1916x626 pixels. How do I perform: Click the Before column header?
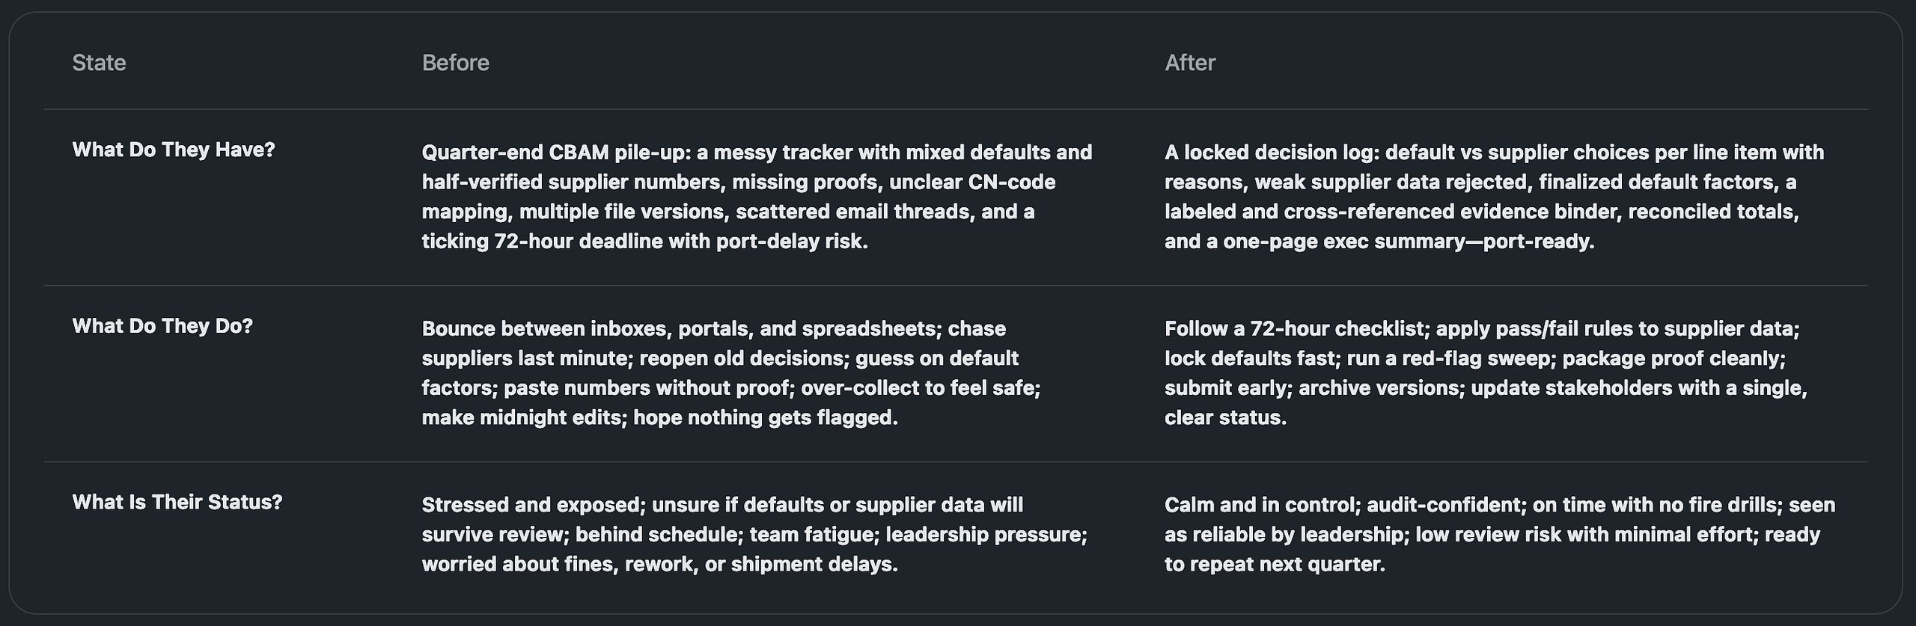tap(455, 63)
